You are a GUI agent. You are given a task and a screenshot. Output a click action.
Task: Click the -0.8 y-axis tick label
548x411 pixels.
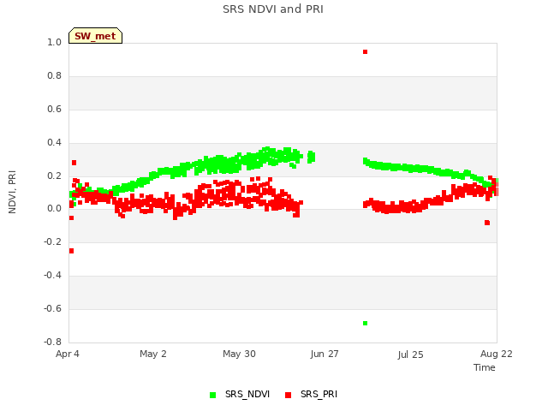(x=52, y=342)
